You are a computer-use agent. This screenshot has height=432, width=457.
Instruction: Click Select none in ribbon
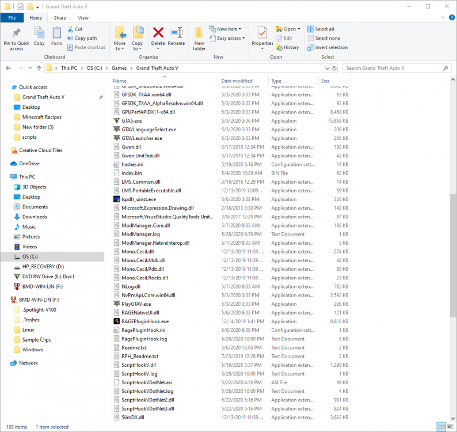coord(324,38)
